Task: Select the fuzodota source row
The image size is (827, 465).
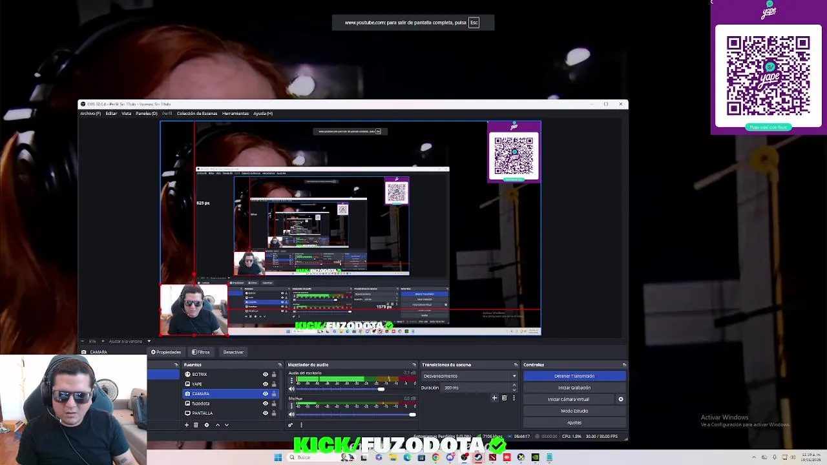Action: click(231, 404)
